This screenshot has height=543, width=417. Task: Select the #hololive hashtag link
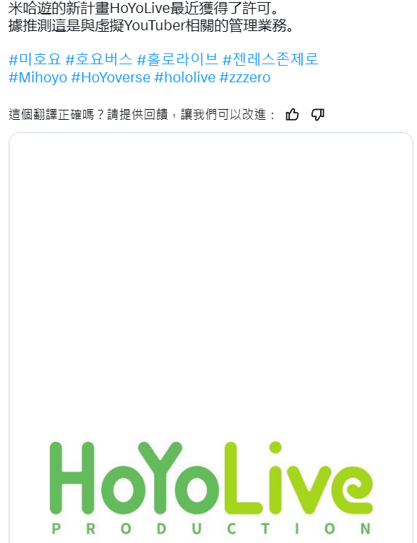click(185, 77)
